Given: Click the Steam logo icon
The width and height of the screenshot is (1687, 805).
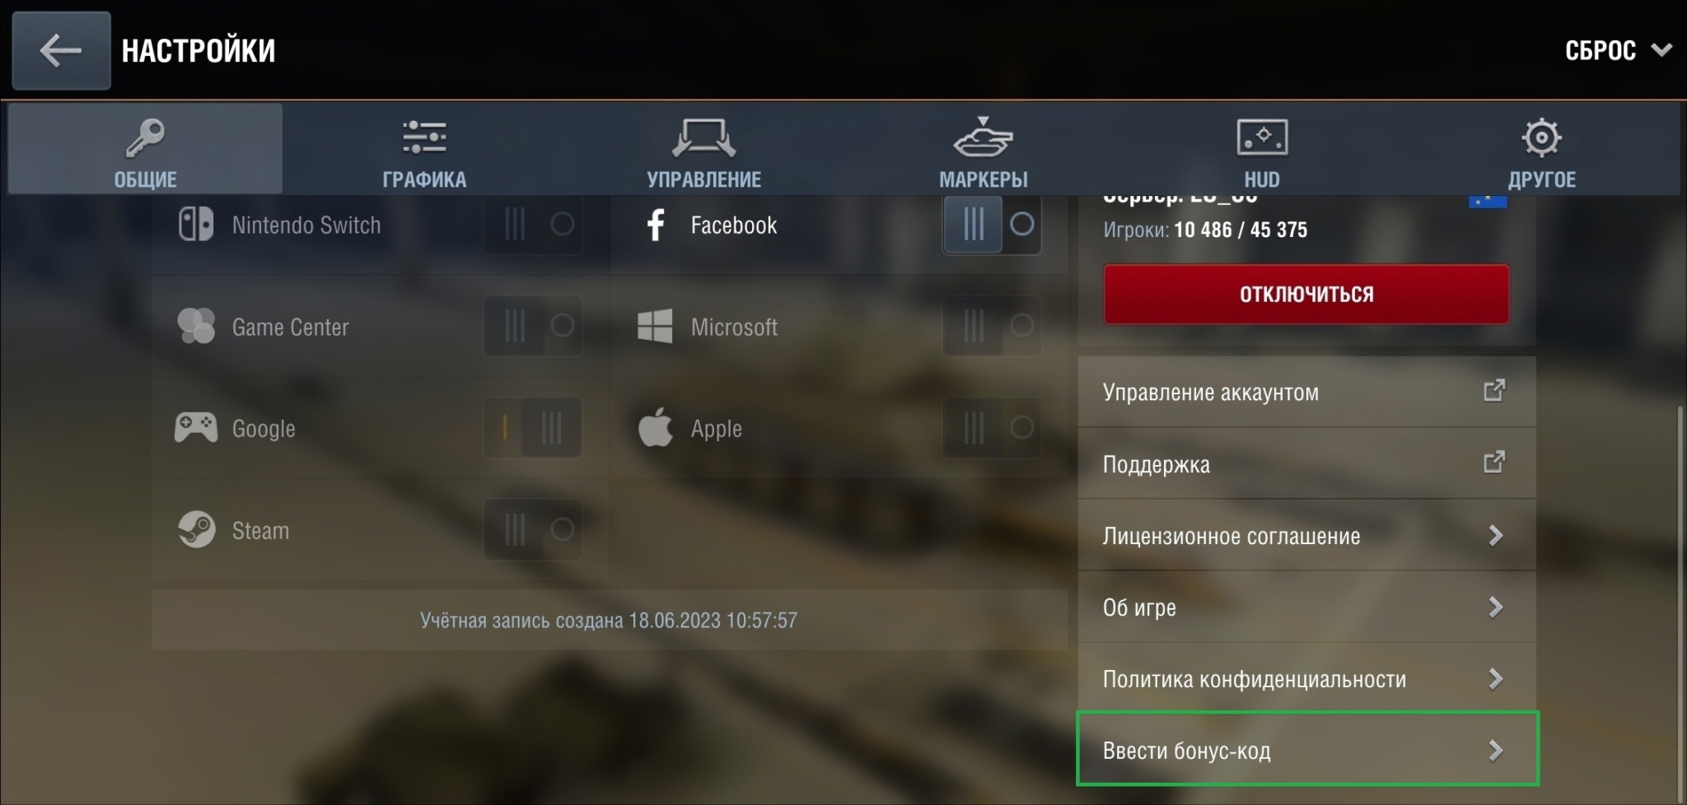Looking at the screenshot, I should pyautogui.click(x=196, y=530).
